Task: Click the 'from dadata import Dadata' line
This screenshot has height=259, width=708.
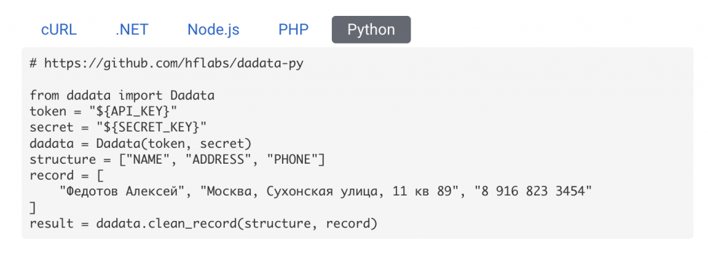Action: pyautogui.click(x=122, y=96)
